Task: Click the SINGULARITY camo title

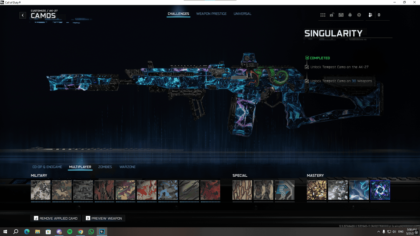Action: 333,33
